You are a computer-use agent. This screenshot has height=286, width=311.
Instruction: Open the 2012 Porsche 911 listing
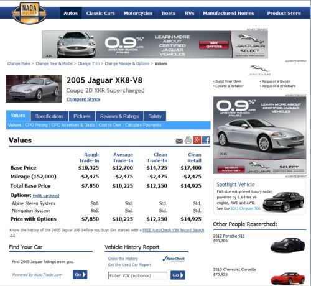pyautogui.click(x=229, y=236)
